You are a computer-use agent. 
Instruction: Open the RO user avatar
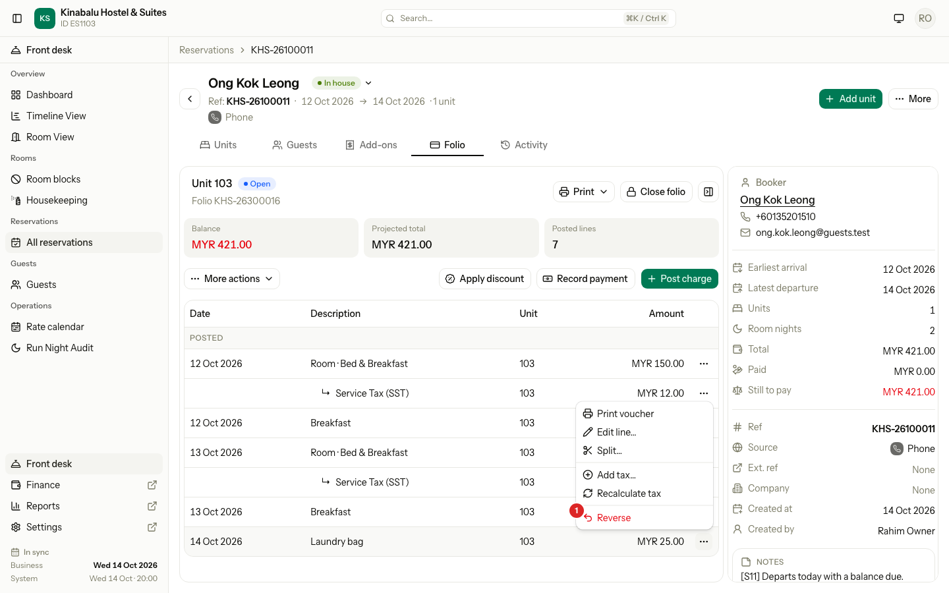coord(925,18)
